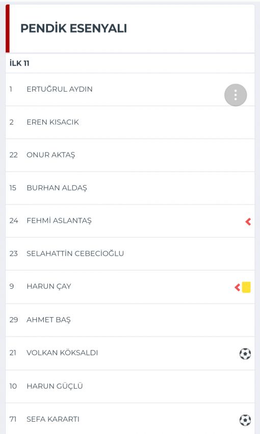
Task: Click the name Fehmi Aslantaş
Action: point(59,221)
